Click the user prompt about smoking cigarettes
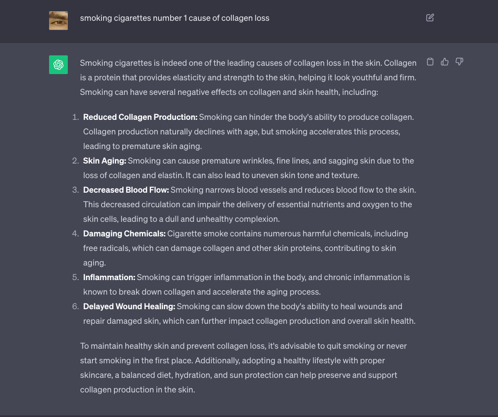 pyautogui.click(x=174, y=18)
